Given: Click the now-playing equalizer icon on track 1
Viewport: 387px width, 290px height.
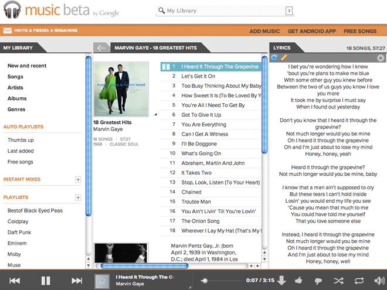Looking at the screenshot, I should (165, 67).
